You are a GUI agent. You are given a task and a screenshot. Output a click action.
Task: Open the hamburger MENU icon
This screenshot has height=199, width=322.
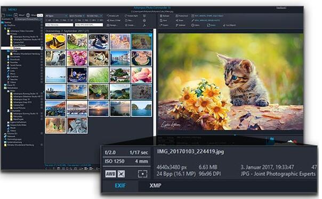point(4,10)
